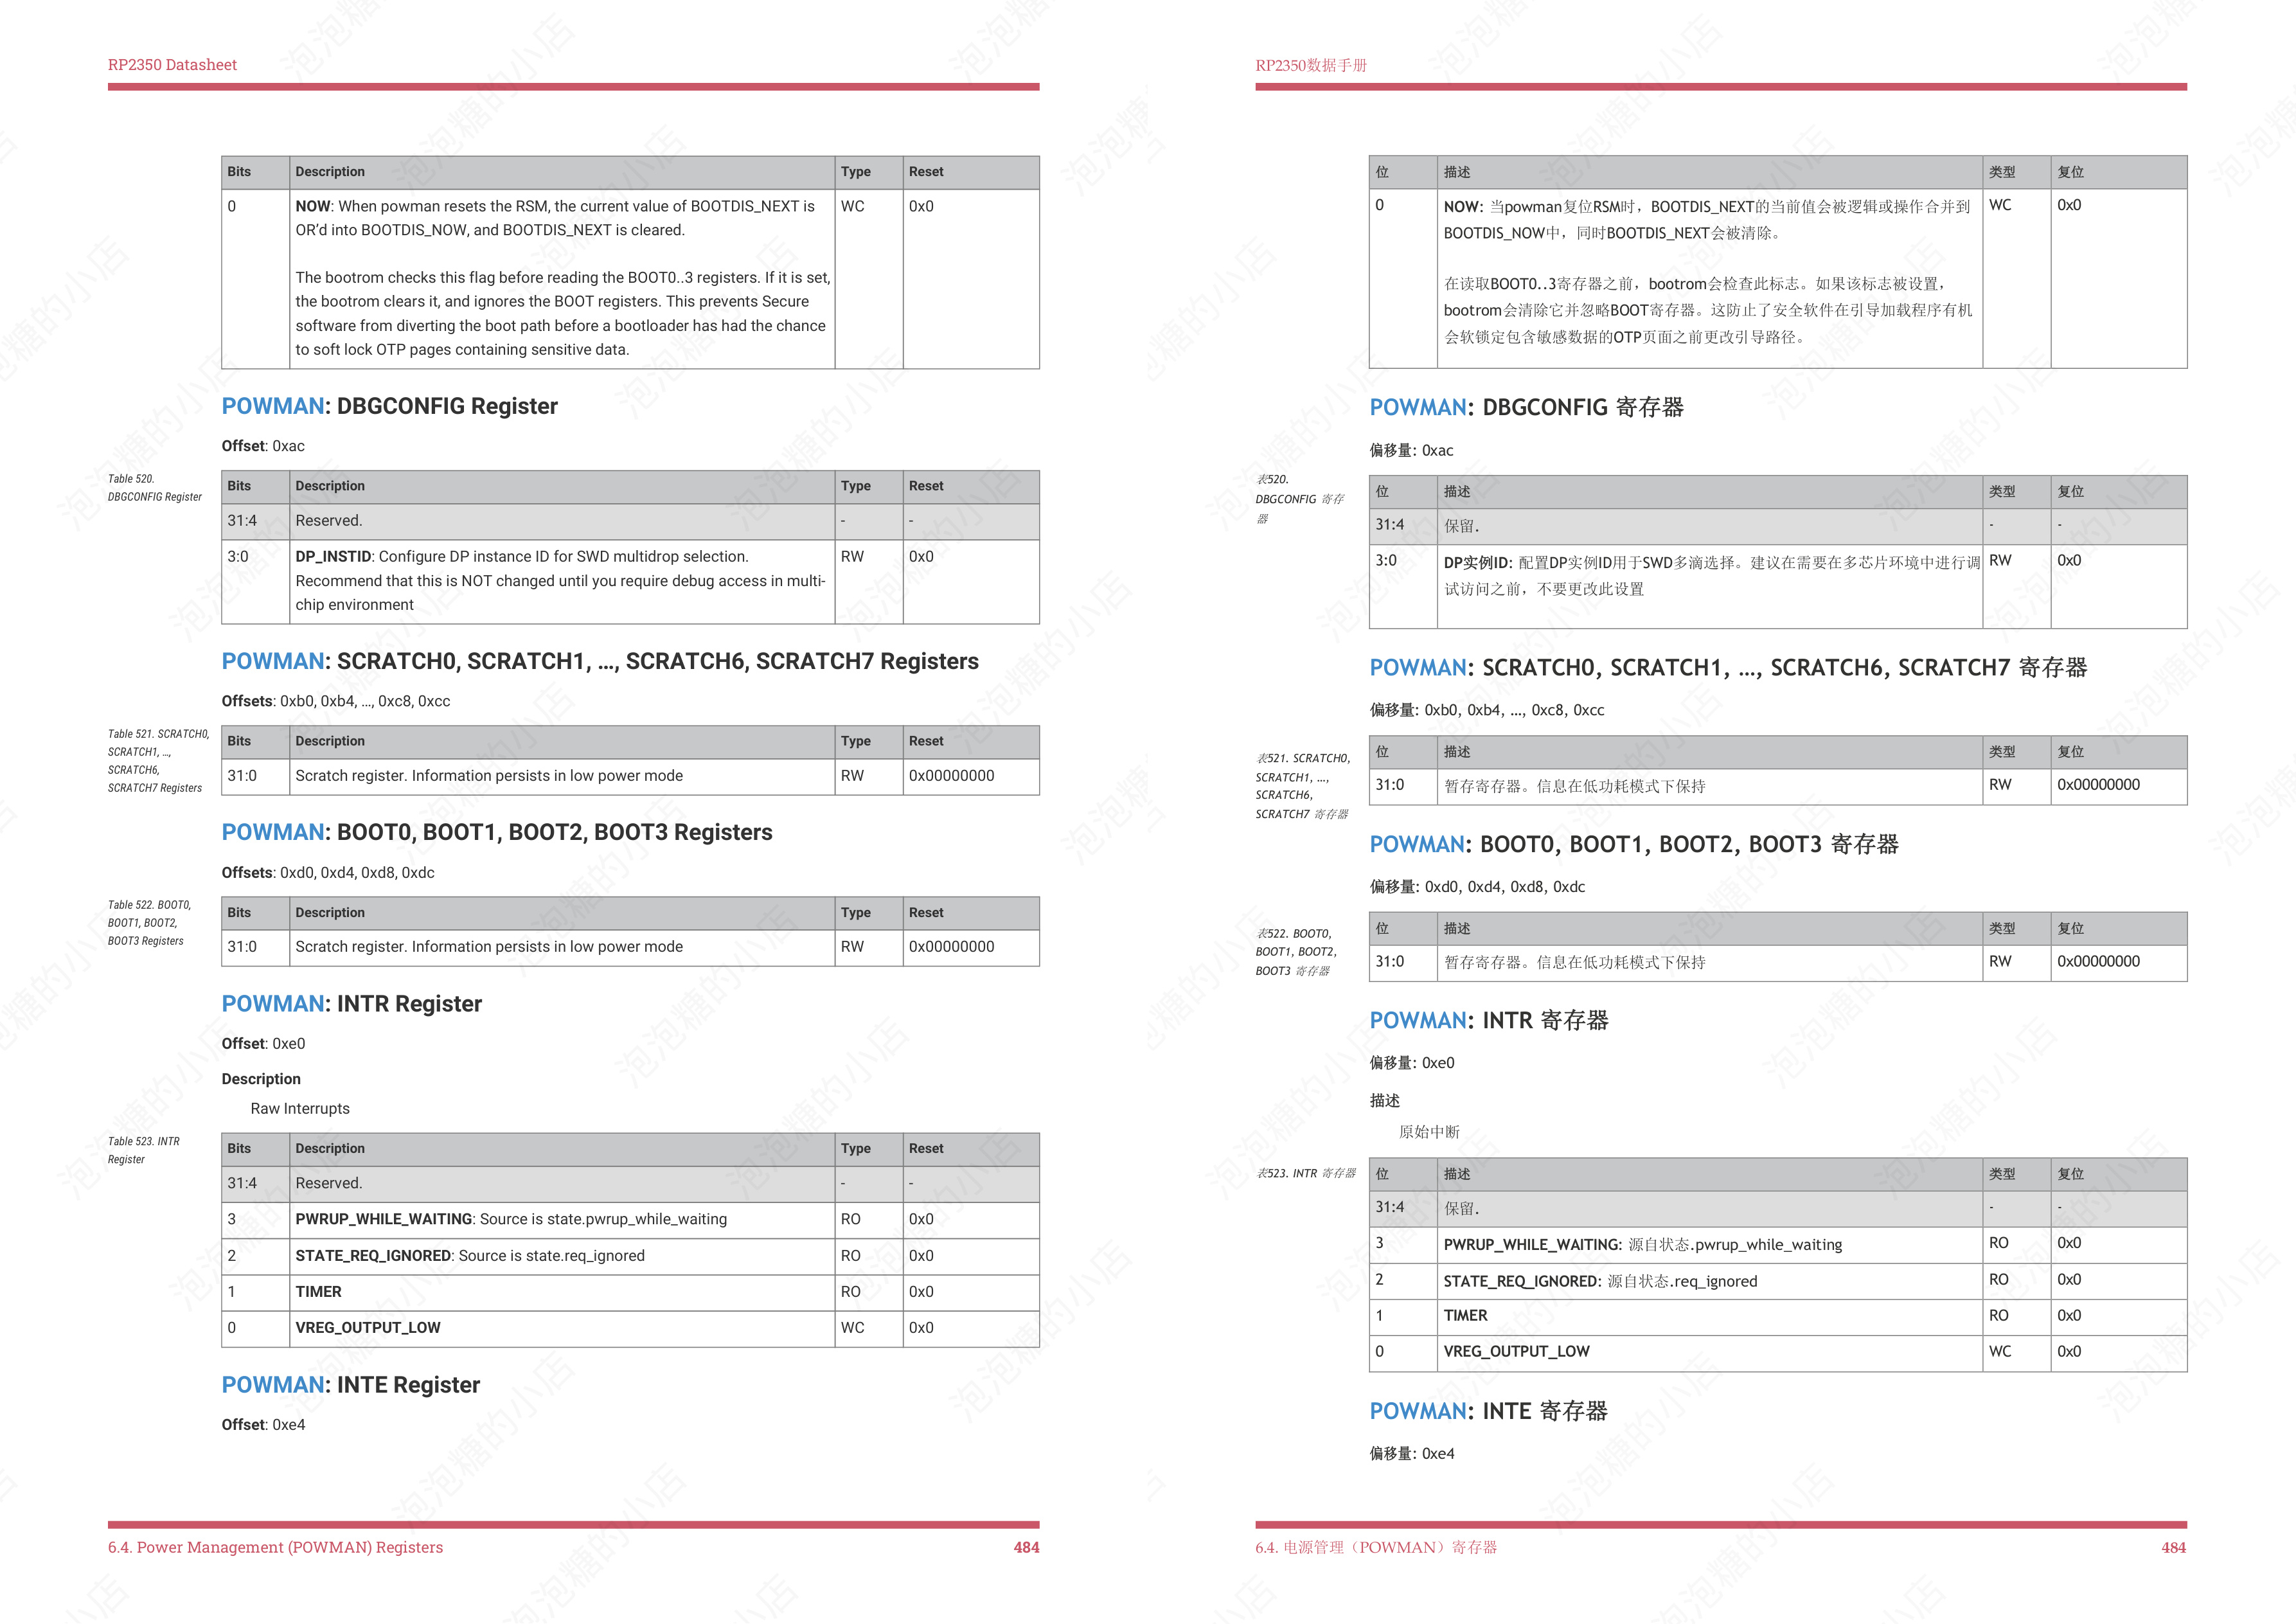Click the VREG_OUTPUT_LOW row in the English INTR table
The image size is (2296, 1624).
coord(367,1327)
